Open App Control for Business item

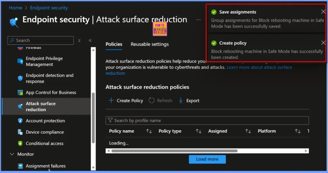(51, 92)
